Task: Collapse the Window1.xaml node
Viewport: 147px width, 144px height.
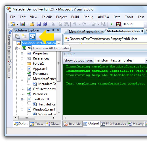Action: (x=22, y=110)
